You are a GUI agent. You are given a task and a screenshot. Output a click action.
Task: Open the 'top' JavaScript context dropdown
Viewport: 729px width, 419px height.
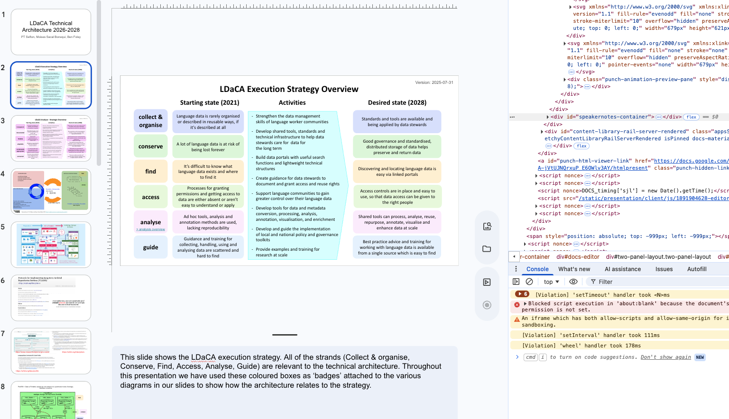click(x=551, y=282)
